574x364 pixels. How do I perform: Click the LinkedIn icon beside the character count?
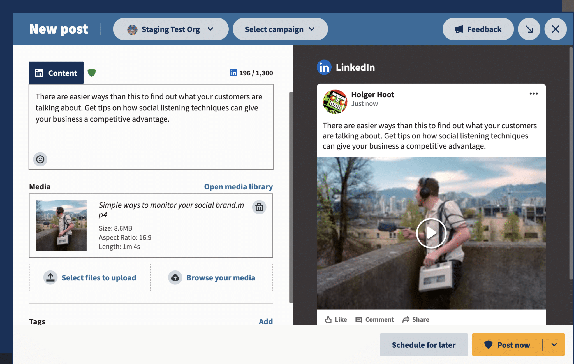[x=233, y=73]
